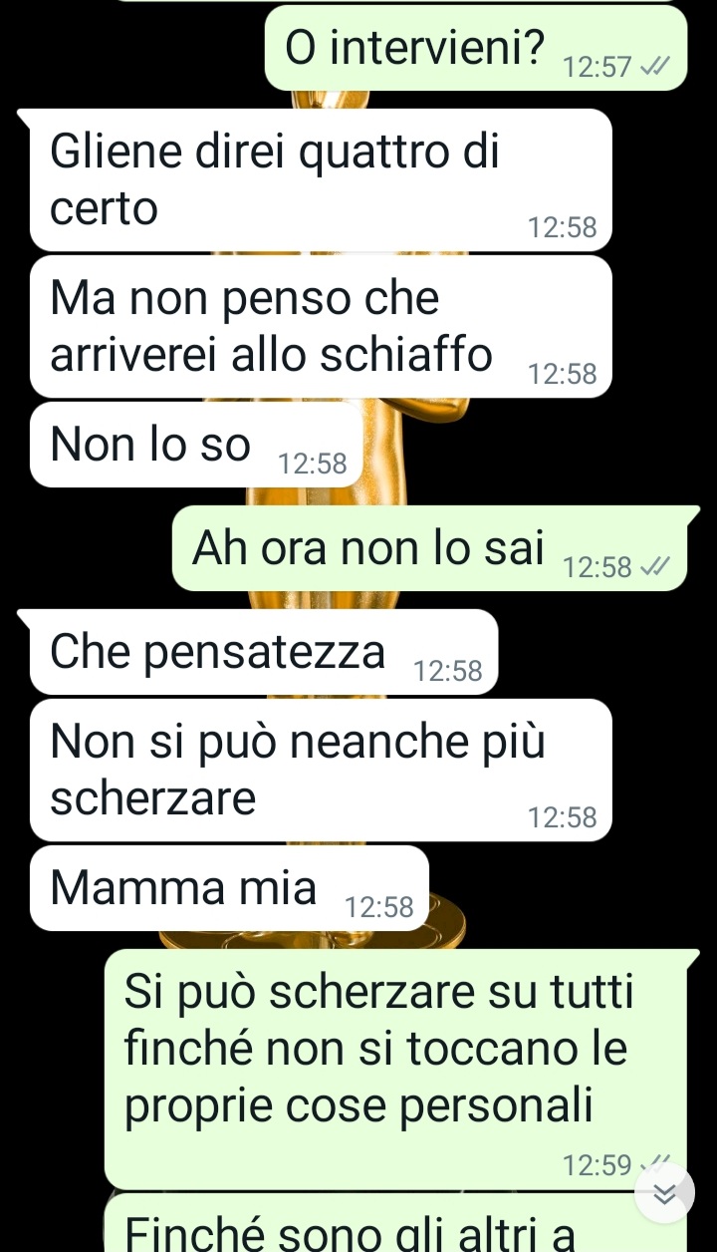Tap read checkmarks on 'O intervieni?' message

pos(652,68)
